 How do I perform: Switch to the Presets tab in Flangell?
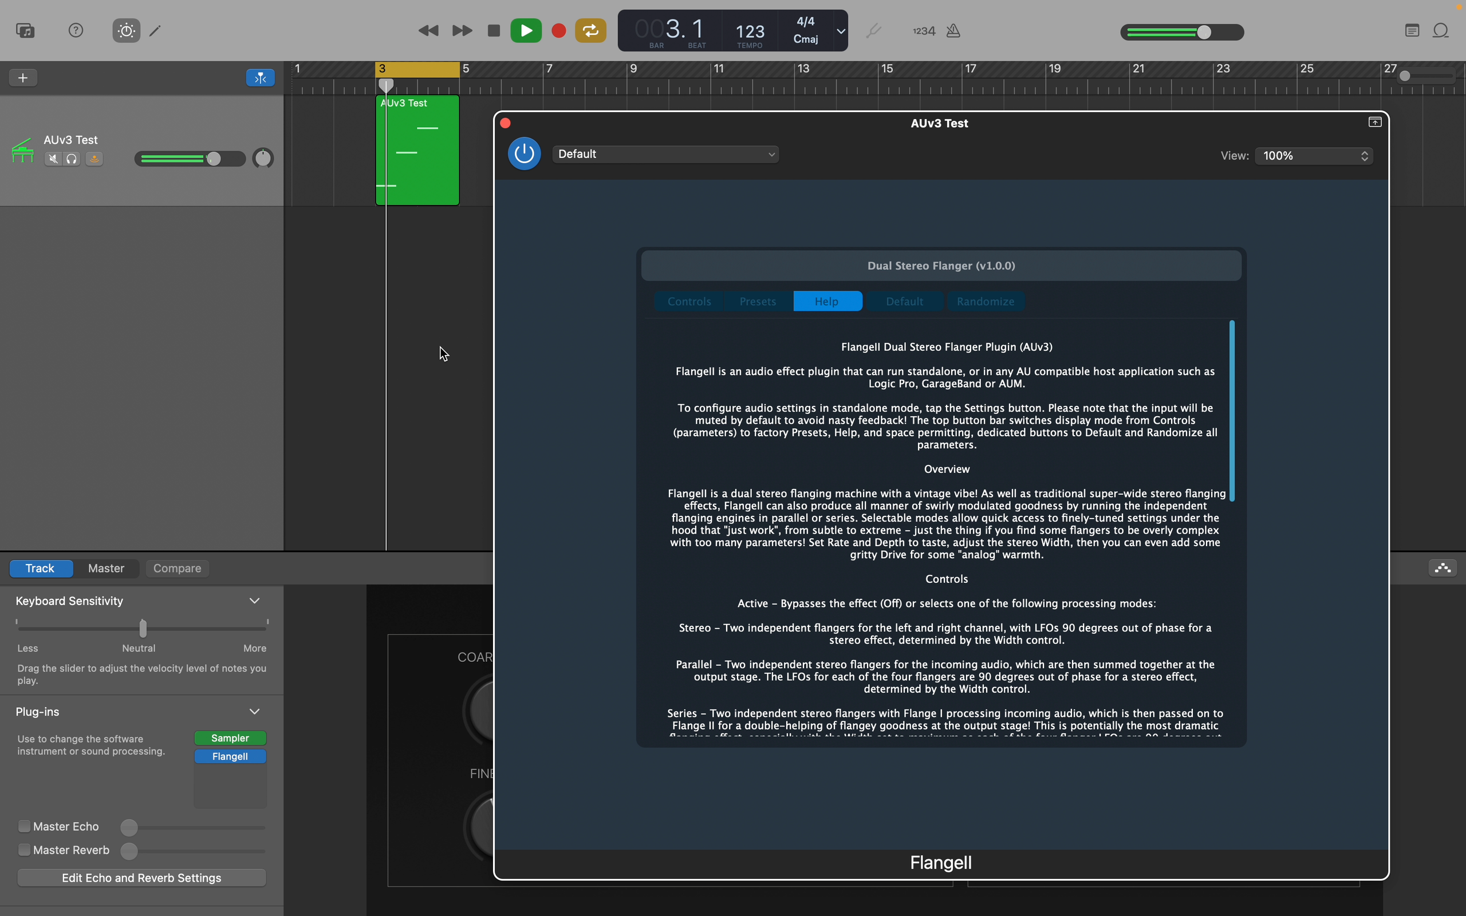pyautogui.click(x=758, y=301)
